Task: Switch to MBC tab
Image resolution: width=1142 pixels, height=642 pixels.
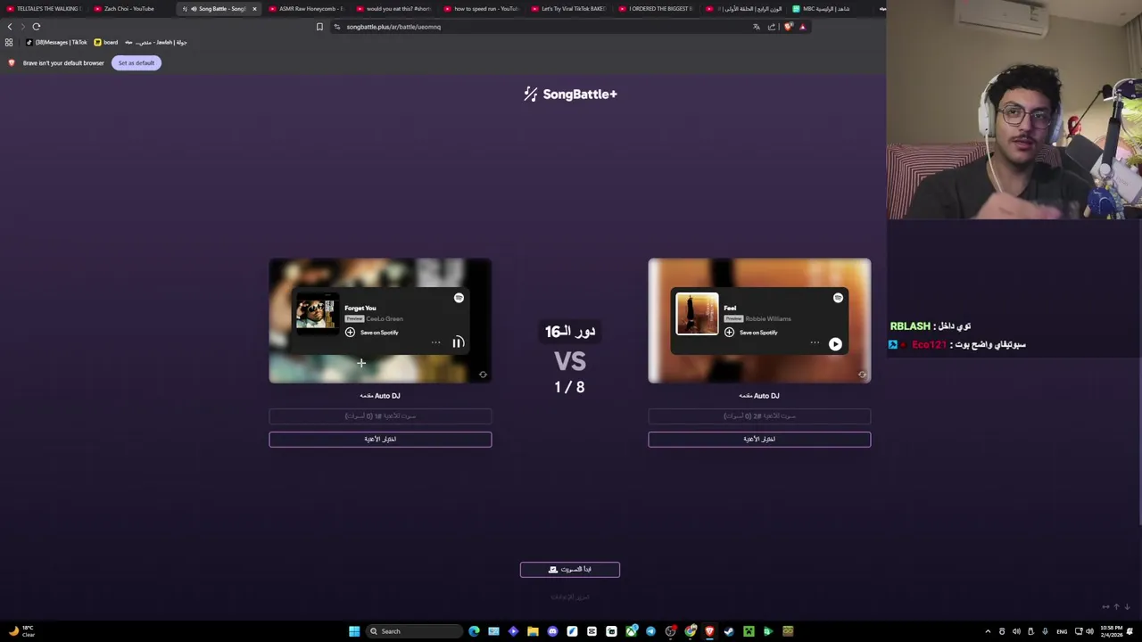Action: click(825, 9)
